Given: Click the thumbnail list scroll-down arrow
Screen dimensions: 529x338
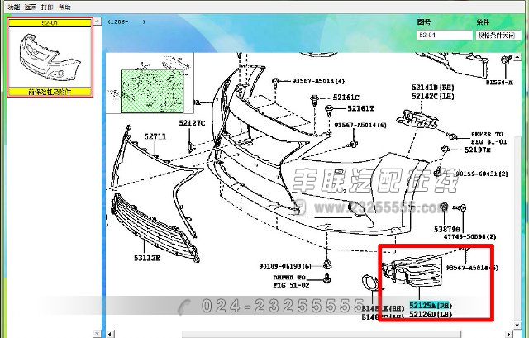Looking at the screenshot, I should (x=97, y=333).
